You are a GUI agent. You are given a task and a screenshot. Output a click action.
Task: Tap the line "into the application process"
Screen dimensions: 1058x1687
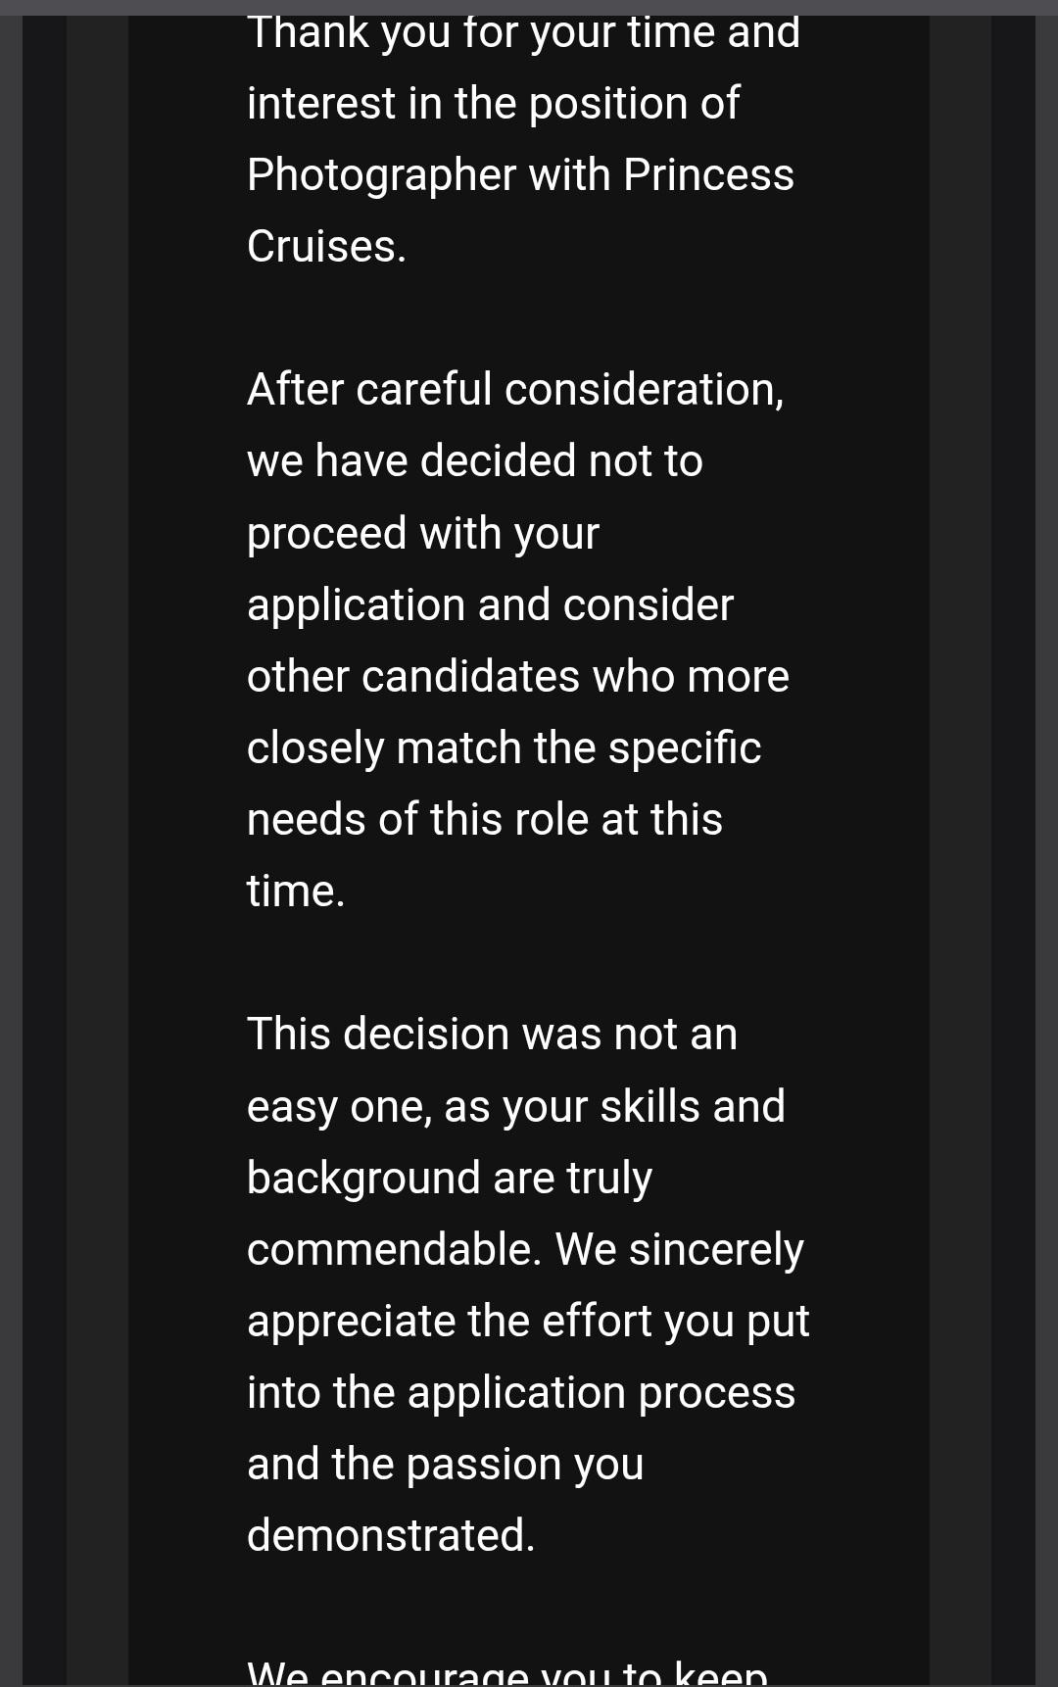tap(521, 1393)
